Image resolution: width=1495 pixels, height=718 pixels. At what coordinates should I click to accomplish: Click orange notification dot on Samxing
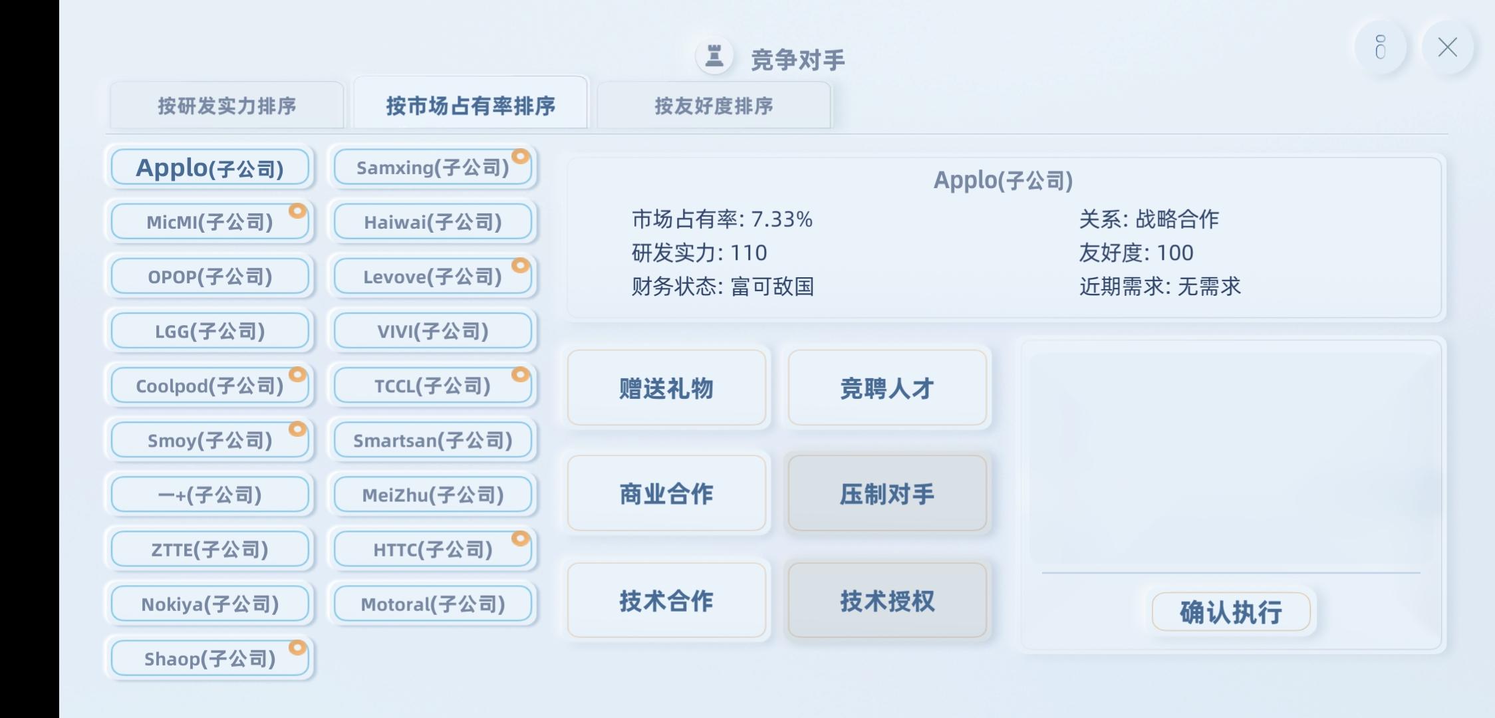coord(520,157)
